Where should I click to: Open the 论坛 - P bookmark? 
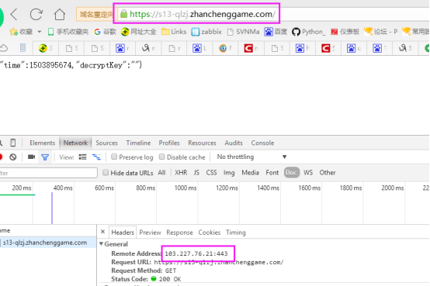point(380,32)
